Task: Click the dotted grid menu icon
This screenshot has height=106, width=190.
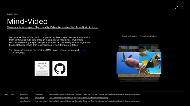Action: click(x=183, y=7)
